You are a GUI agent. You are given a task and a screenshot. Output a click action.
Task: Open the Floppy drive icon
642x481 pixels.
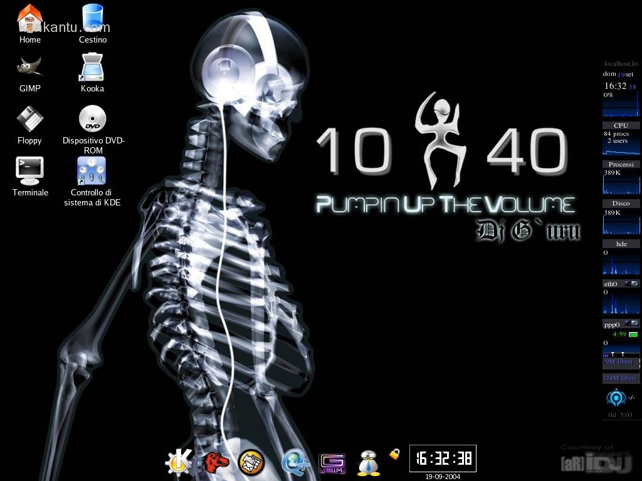[29, 118]
